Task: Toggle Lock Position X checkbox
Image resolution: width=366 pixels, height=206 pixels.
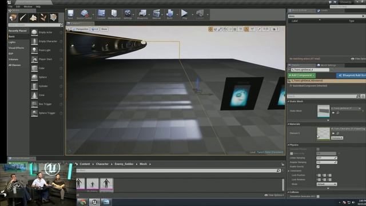Action: [x=319, y=175]
